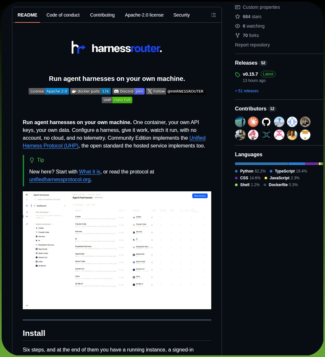The width and height of the screenshot is (325, 357).
Task: Open the blue pixel-cross contributor avatar
Action: (x=292, y=122)
